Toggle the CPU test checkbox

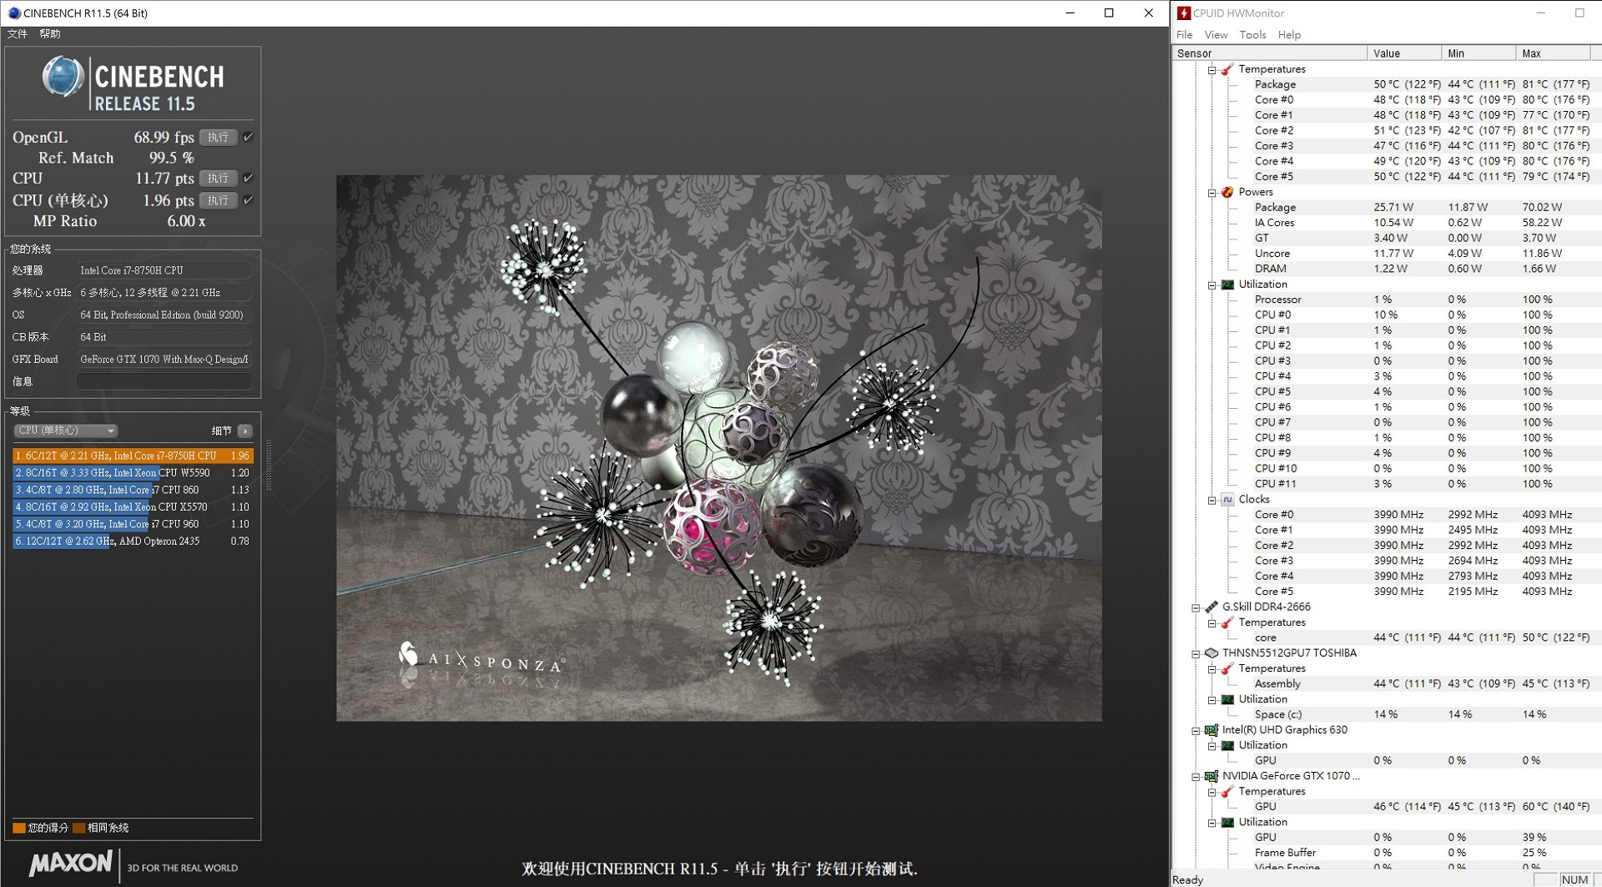[248, 178]
